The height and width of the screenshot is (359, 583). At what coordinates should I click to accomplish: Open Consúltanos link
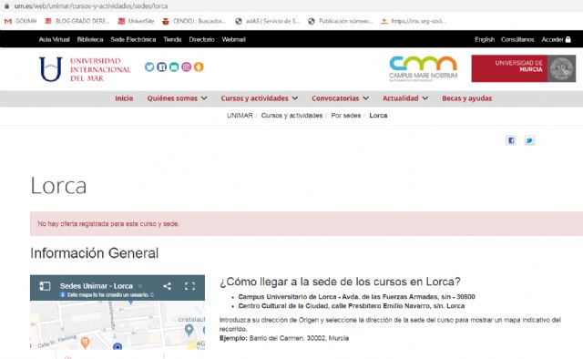(x=517, y=39)
